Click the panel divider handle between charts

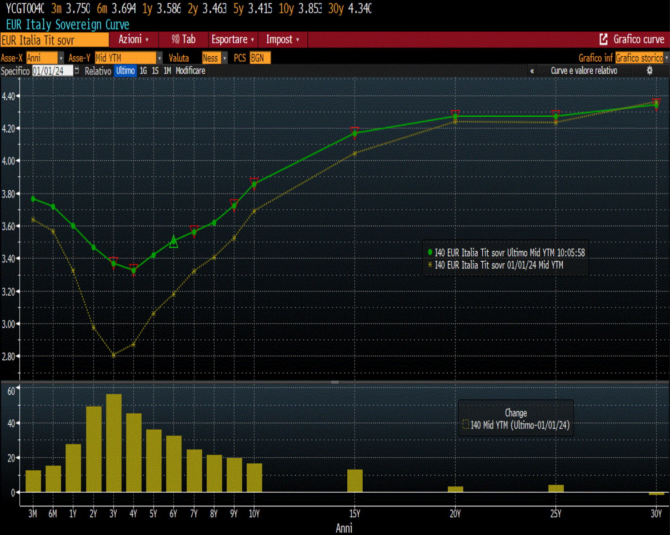coord(335,382)
